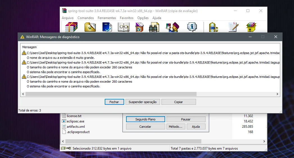
Task: Click the Info toolbar icon
Action: (192, 27)
